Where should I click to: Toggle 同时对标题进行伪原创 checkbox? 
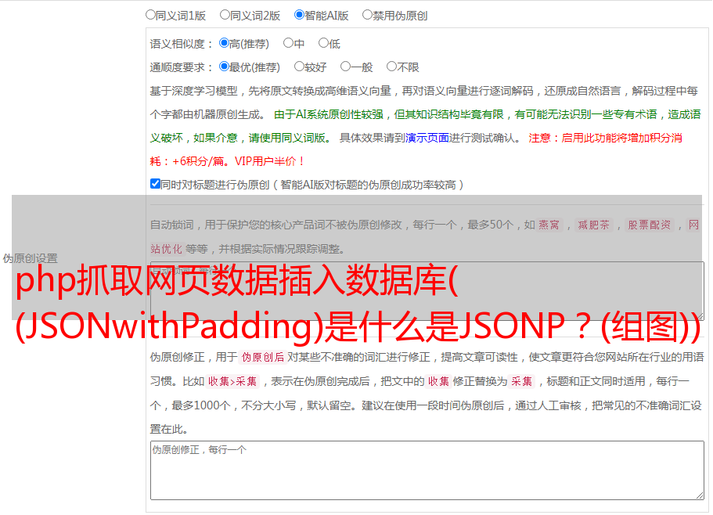coord(155,184)
